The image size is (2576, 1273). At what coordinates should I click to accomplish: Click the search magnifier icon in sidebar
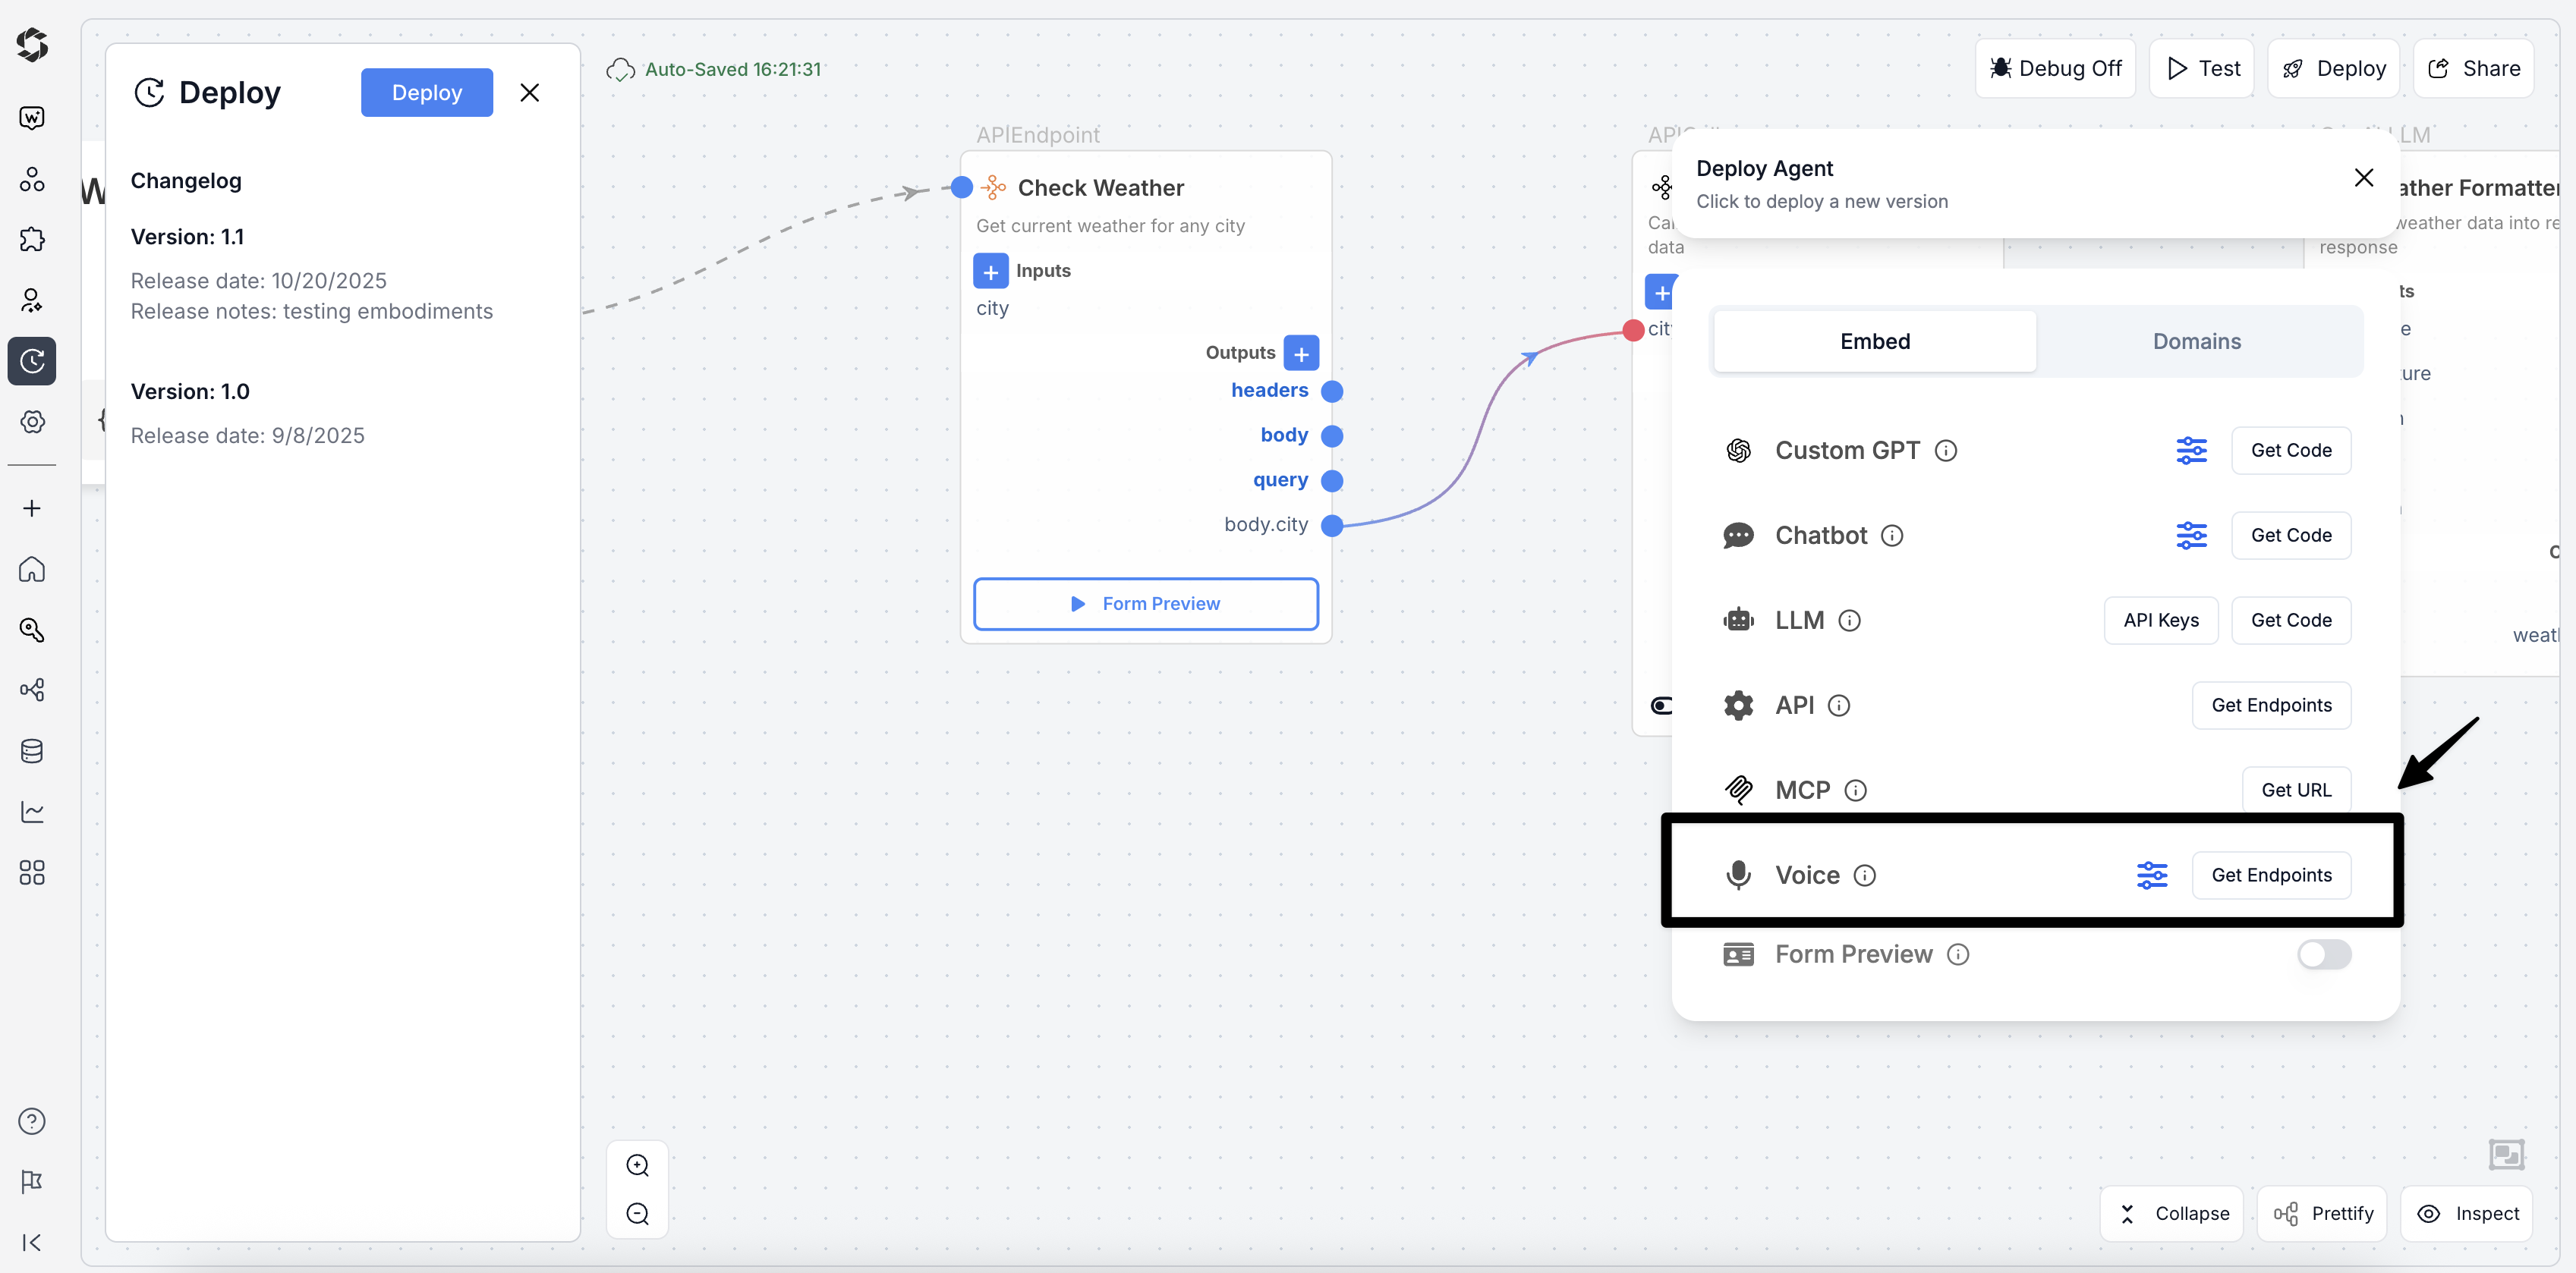pos(32,630)
